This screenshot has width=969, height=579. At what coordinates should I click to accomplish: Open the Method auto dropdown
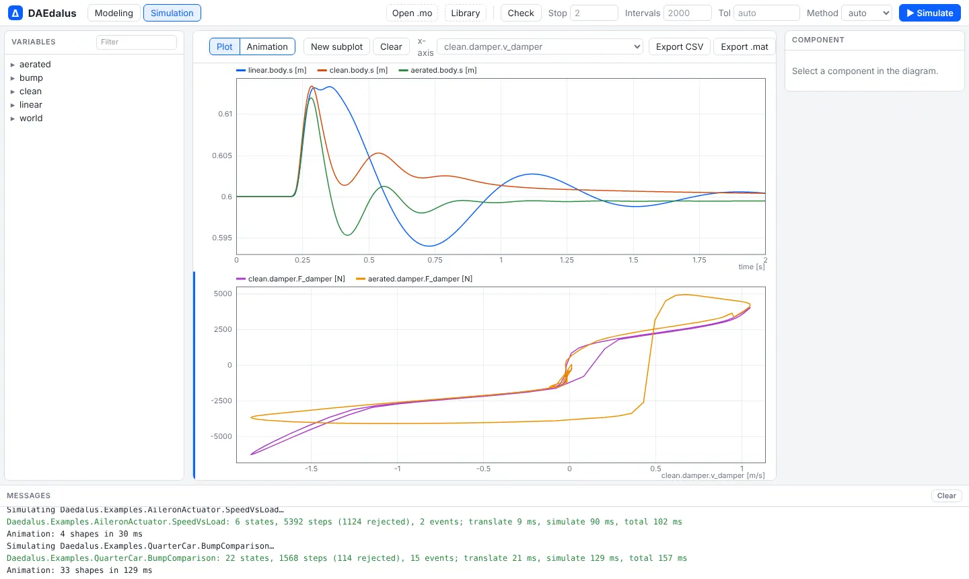867,13
